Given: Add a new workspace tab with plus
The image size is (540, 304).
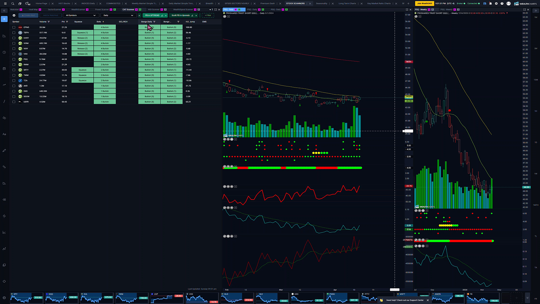Looking at the screenshot, I should click(408, 4).
